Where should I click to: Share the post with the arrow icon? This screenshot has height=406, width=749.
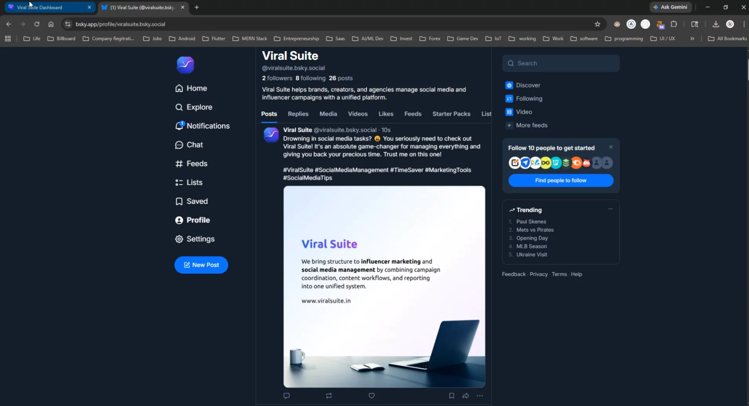click(465, 395)
